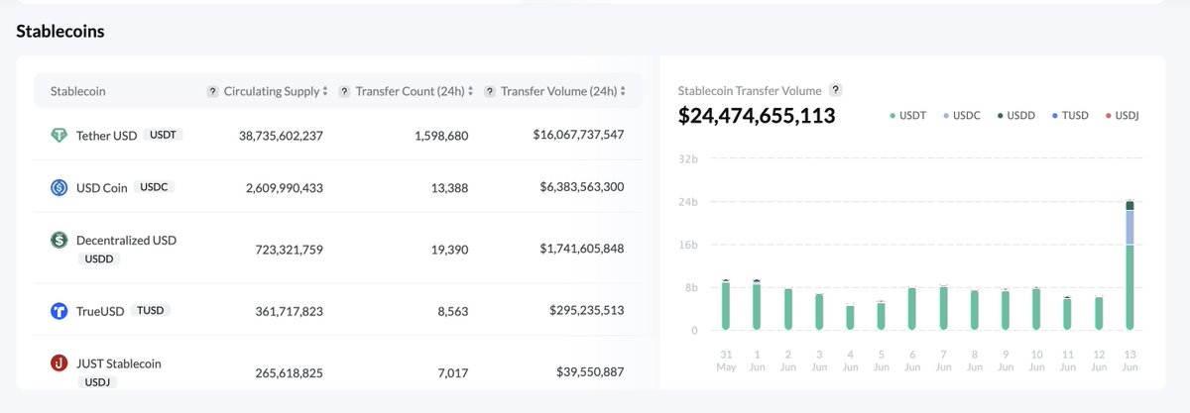Open the JUST Stablecoin token link
Image resolution: width=1190 pixels, height=413 pixels.
pyautogui.click(x=118, y=363)
